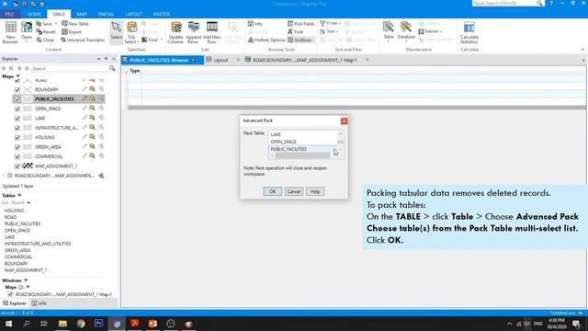Open the Info tool in Browser Tools
588x331 pixels.
pos(255,24)
